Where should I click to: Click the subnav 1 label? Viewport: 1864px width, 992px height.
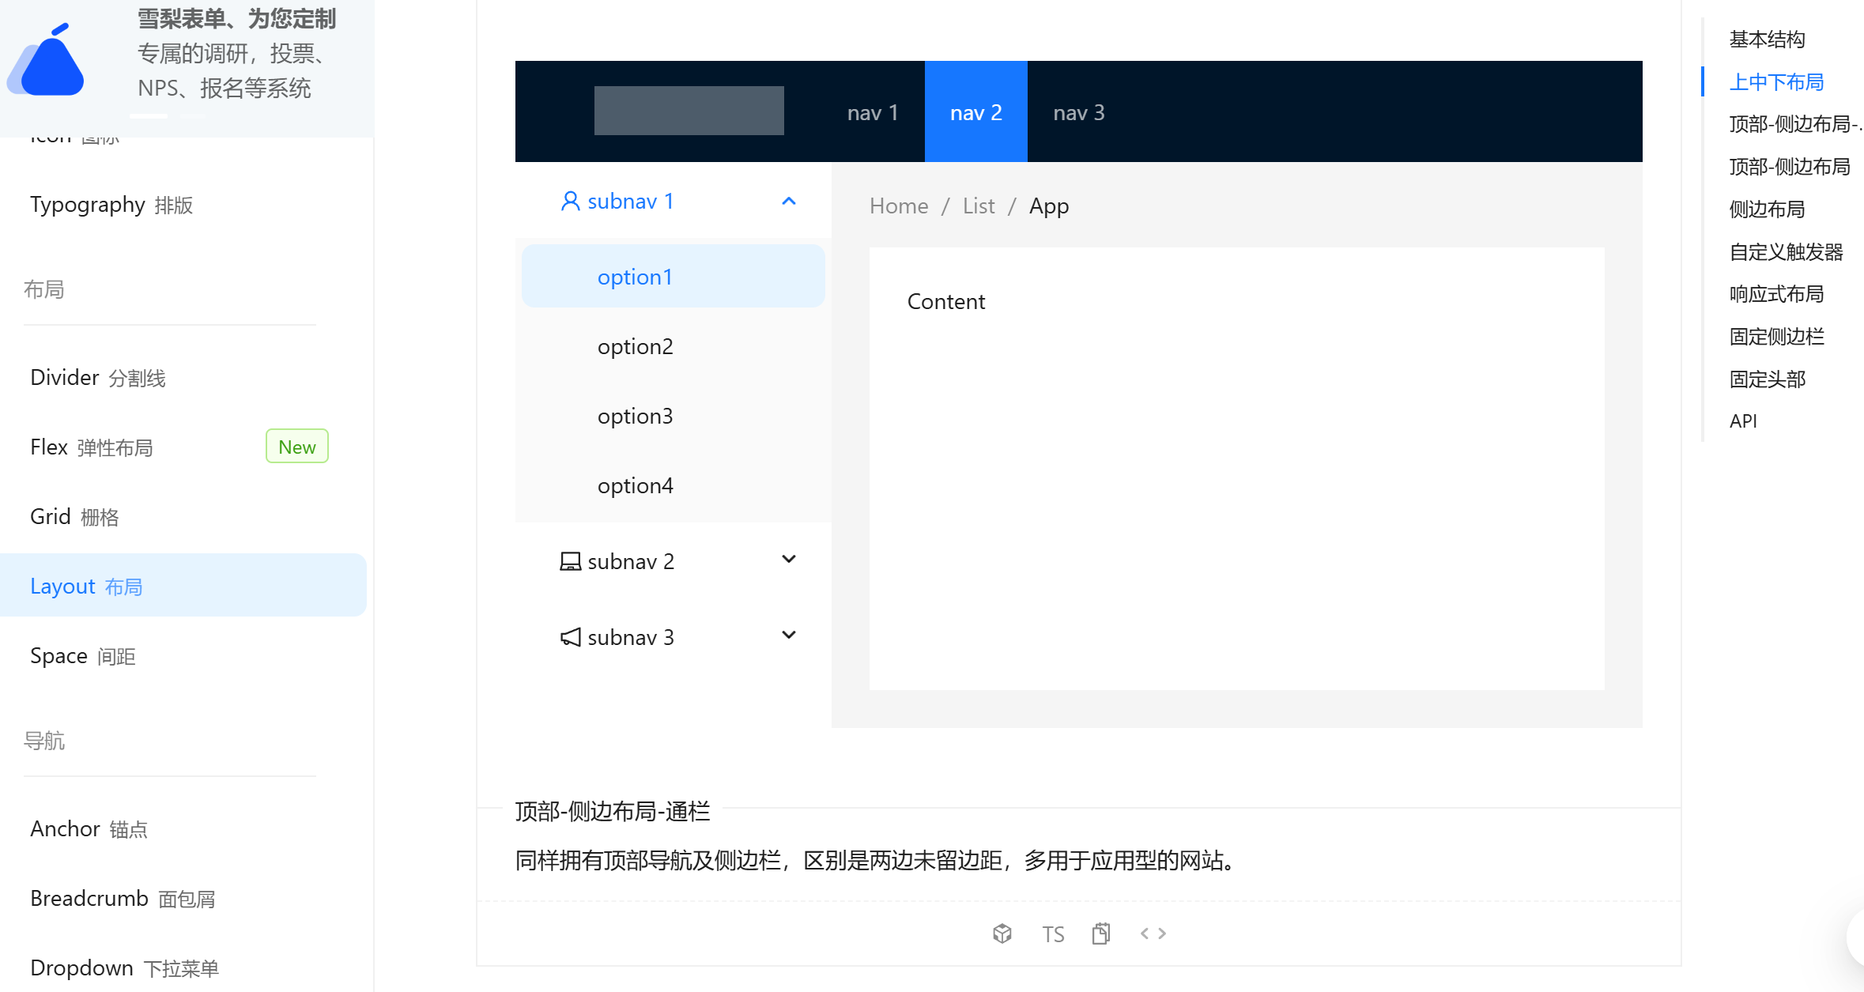click(x=631, y=201)
